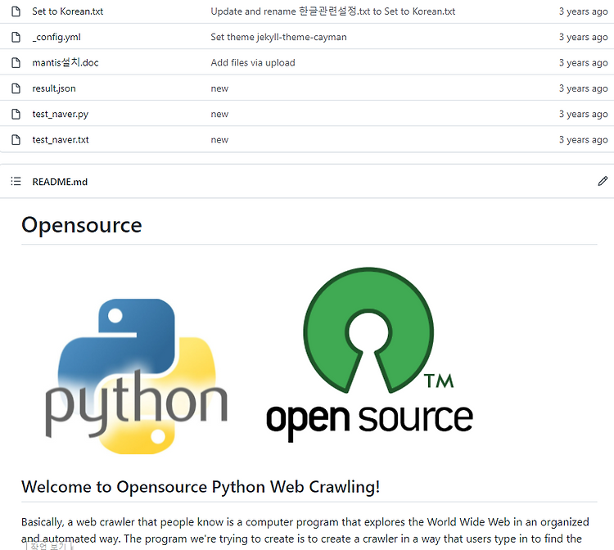This screenshot has width=614, height=550.
Task: Click '3 years ago' timestamp for result.json
Action: (x=584, y=88)
